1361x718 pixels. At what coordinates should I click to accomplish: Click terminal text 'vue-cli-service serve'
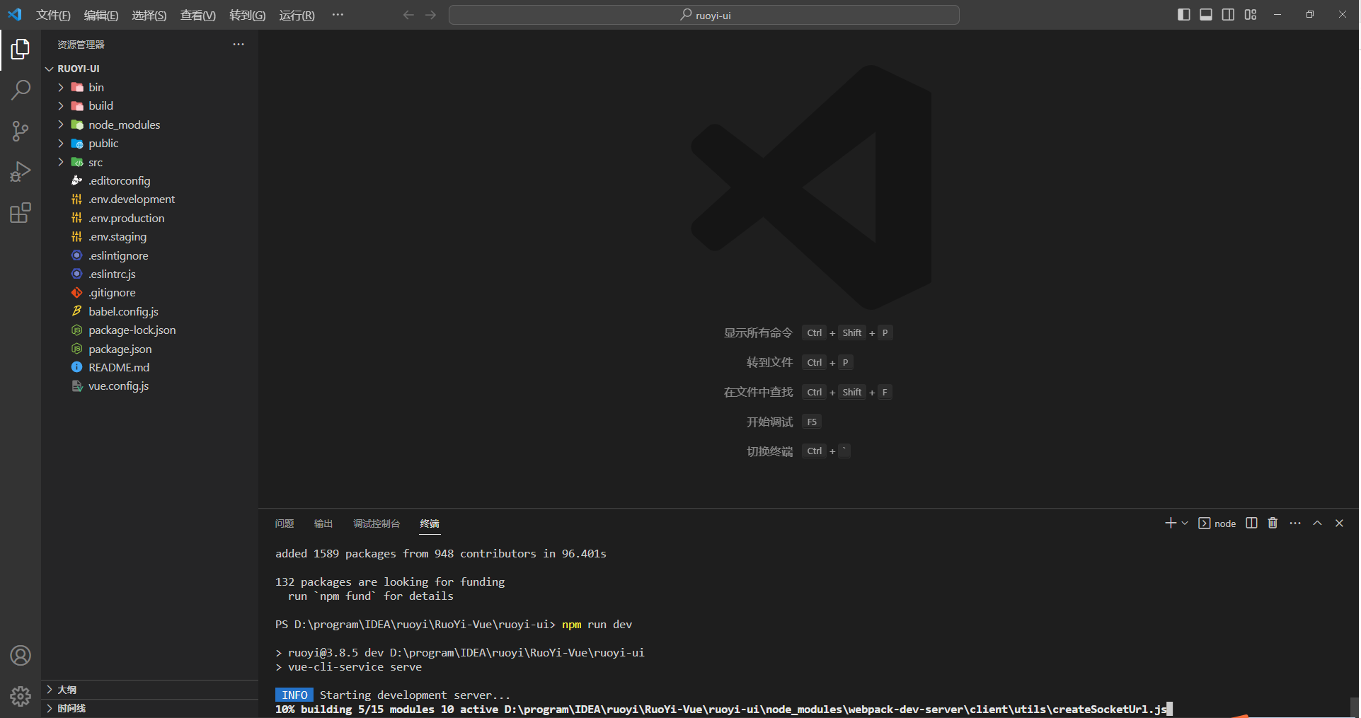(x=355, y=667)
